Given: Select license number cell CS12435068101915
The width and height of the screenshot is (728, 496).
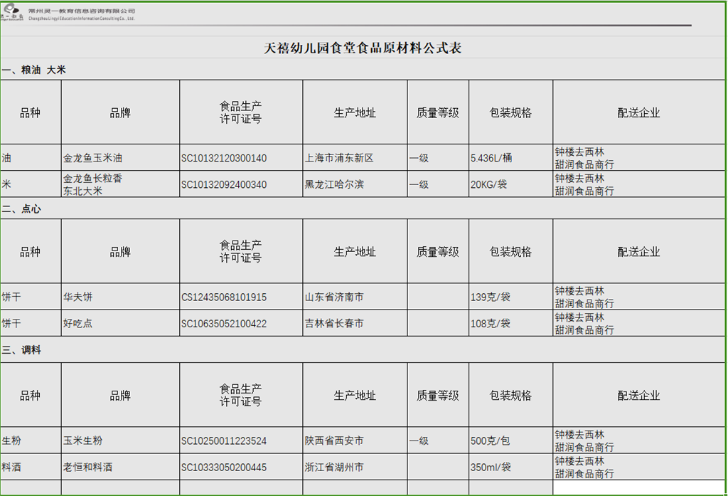Looking at the screenshot, I should tap(240, 297).
